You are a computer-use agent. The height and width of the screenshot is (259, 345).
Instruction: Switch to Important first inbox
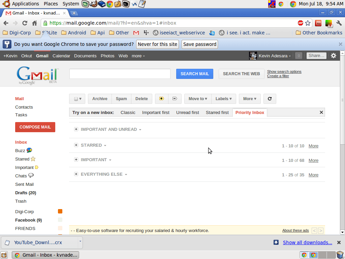[x=156, y=113]
